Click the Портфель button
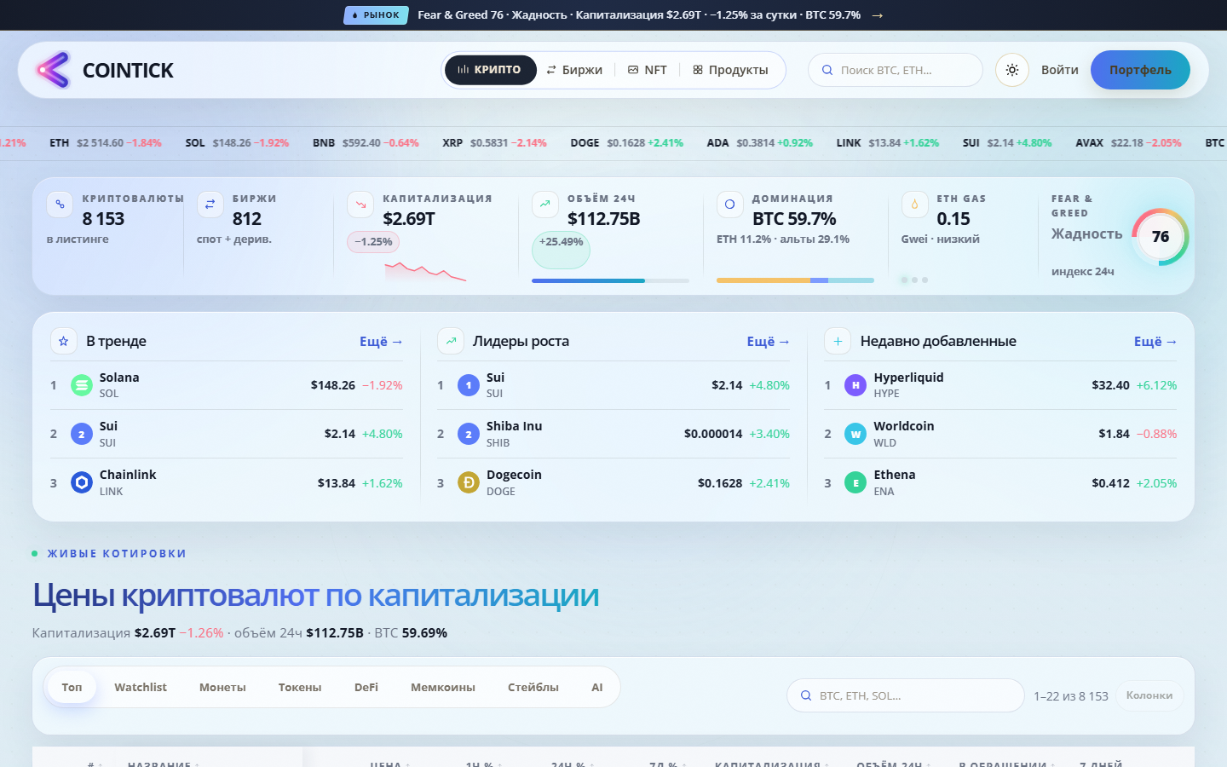The image size is (1227, 767). (1140, 70)
